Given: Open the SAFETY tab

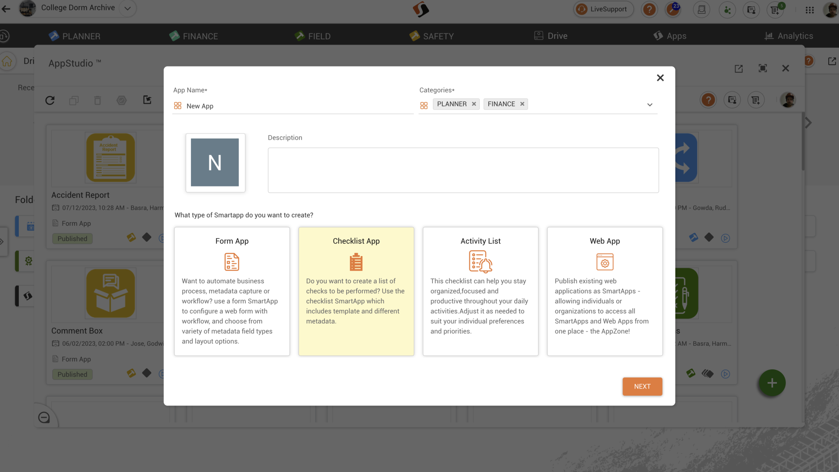Looking at the screenshot, I should click(432, 36).
